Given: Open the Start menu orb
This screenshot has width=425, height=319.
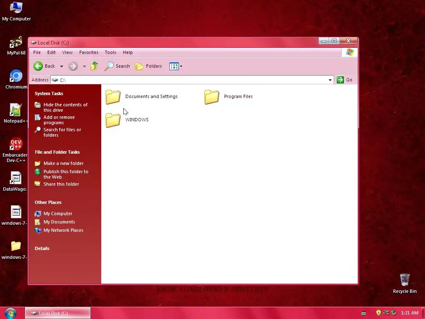Looking at the screenshot, I should pyautogui.click(x=10, y=313).
